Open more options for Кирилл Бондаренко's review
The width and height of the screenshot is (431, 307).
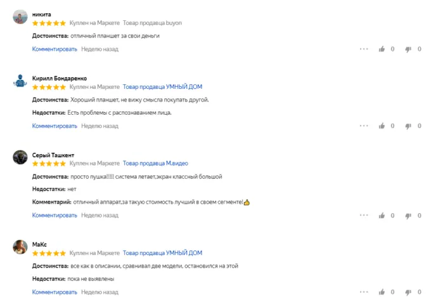363,126
